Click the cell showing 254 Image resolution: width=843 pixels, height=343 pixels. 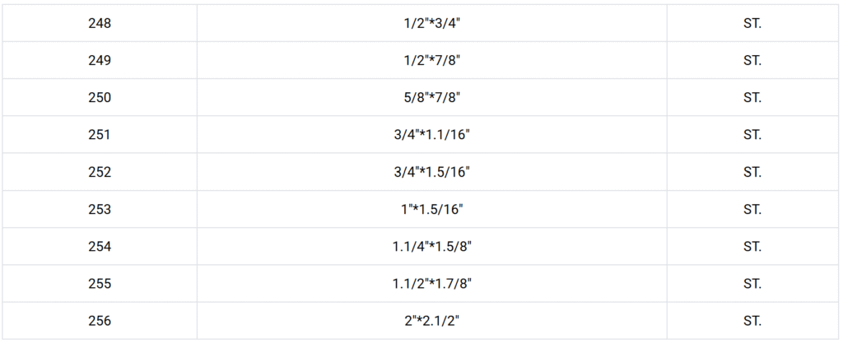pyautogui.click(x=99, y=246)
